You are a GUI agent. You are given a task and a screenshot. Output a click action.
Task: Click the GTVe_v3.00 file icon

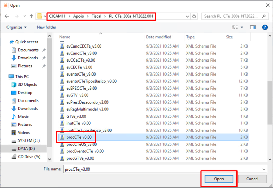tap(62, 116)
